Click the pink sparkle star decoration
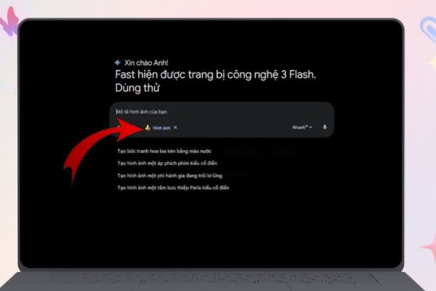Viewport: 436px width, 291px height. [x=429, y=247]
